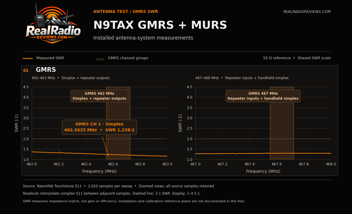Click the left chart's SWR (:1) axis title

pos(17,123)
